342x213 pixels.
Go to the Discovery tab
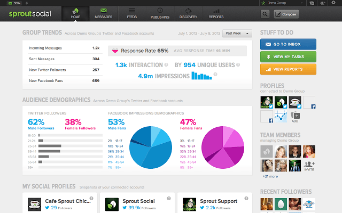tap(188, 13)
